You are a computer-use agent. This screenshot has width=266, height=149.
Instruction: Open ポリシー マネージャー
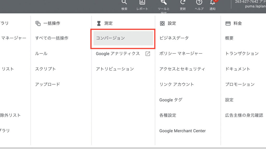tap(181, 54)
